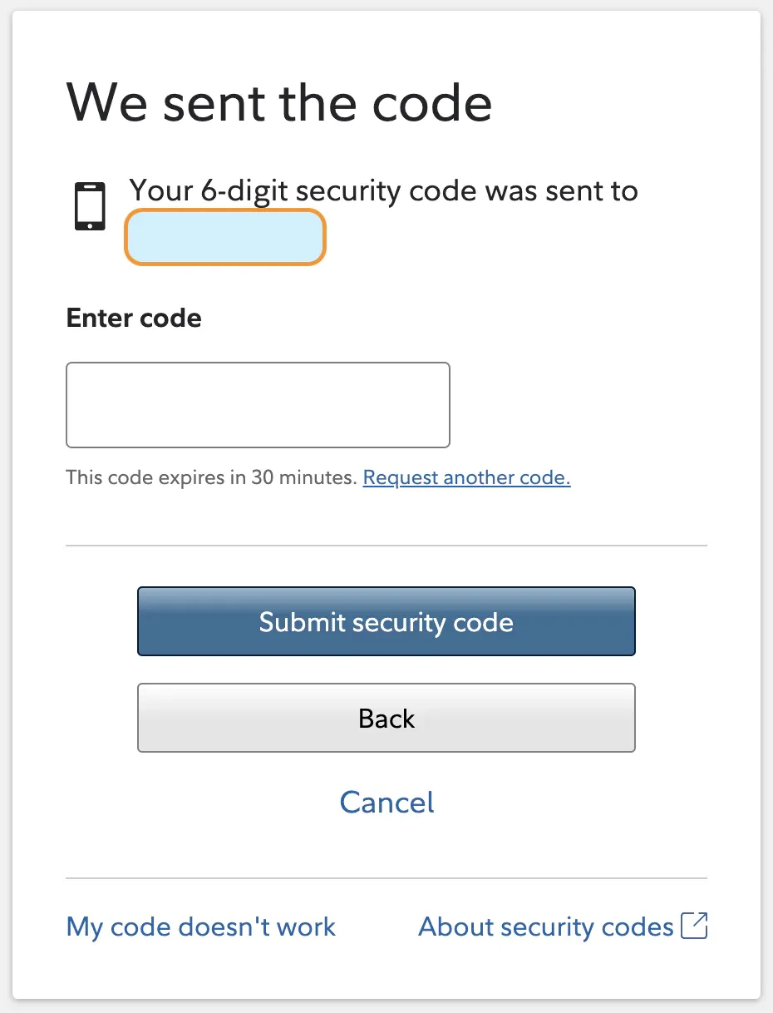Click My code doesn't work
This screenshot has width=773, height=1013.
point(200,926)
